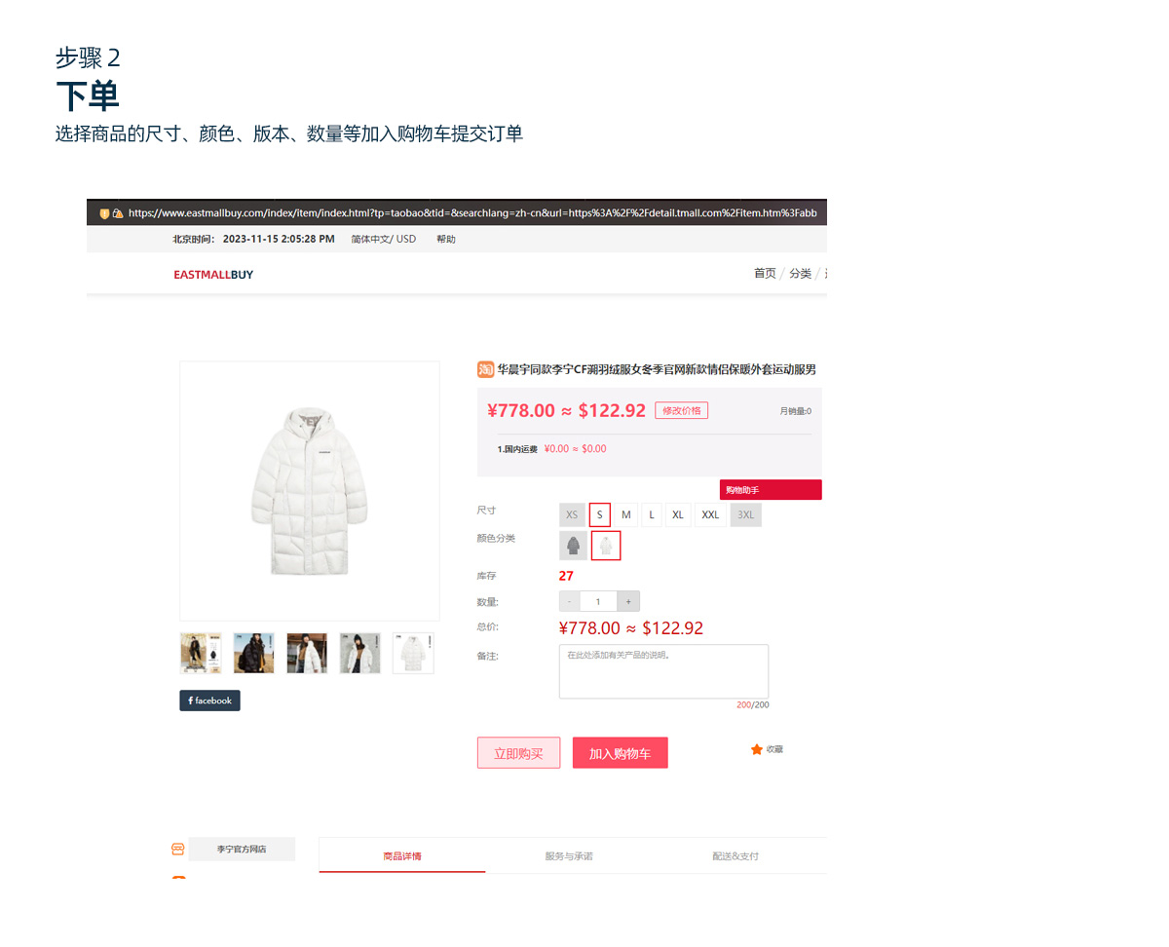Click the lock warning icon in address bar
This screenshot has width=1169, height=947.
(117, 212)
